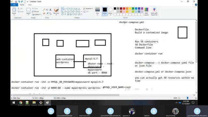Select the Eraser tool

(44, 13)
